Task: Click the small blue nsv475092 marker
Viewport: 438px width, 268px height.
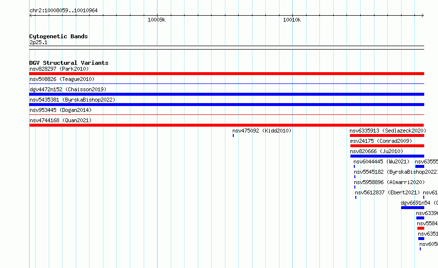Action: [x=233, y=135]
